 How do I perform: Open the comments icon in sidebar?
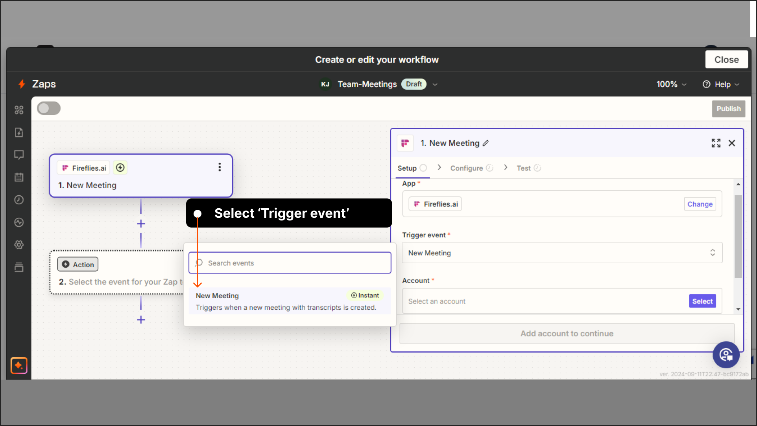19,155
